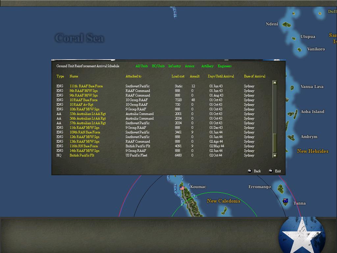
Task: Click the Koumac base label
Action: 198,187
